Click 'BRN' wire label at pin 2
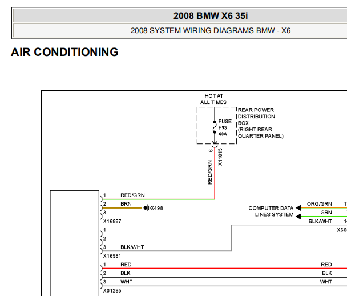347x296 pixels. pos(126,204)
